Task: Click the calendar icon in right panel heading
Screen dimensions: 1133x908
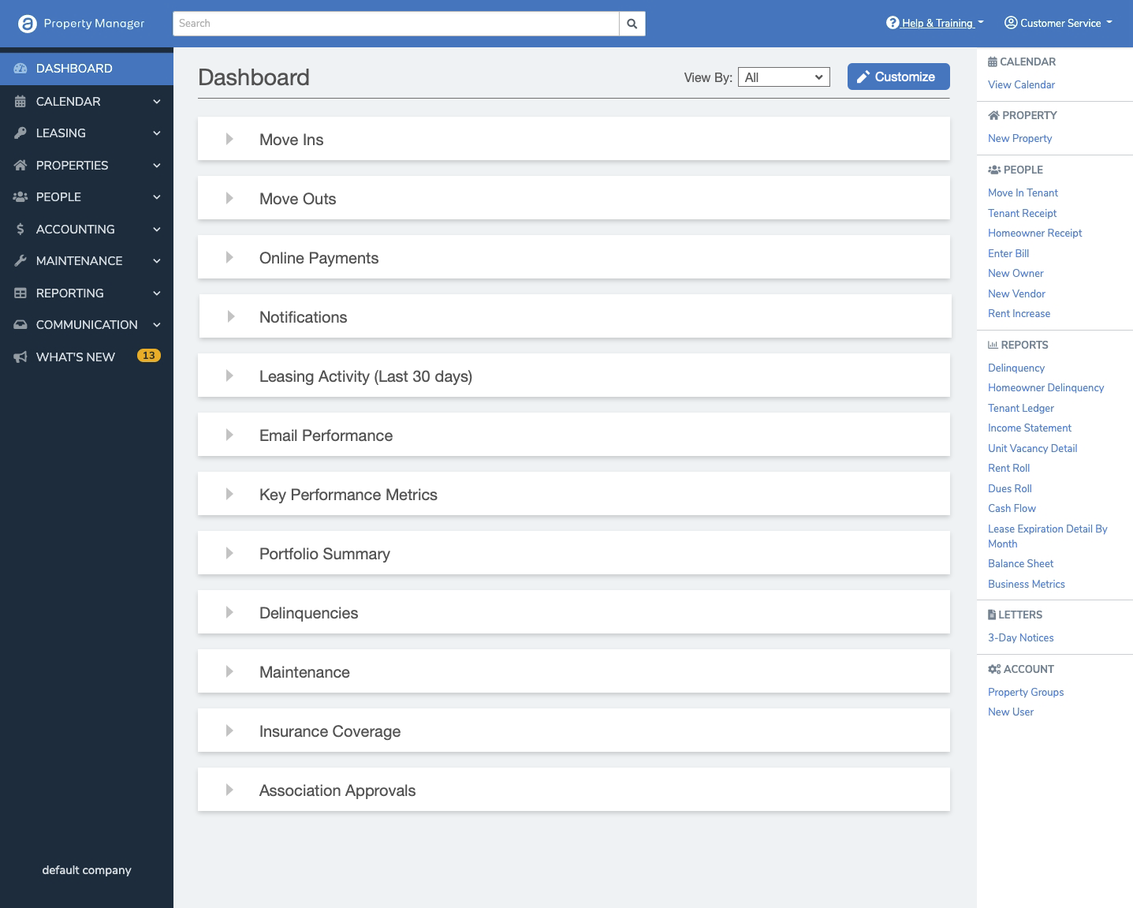Action: pyautogui.click(x=993, y=62)
